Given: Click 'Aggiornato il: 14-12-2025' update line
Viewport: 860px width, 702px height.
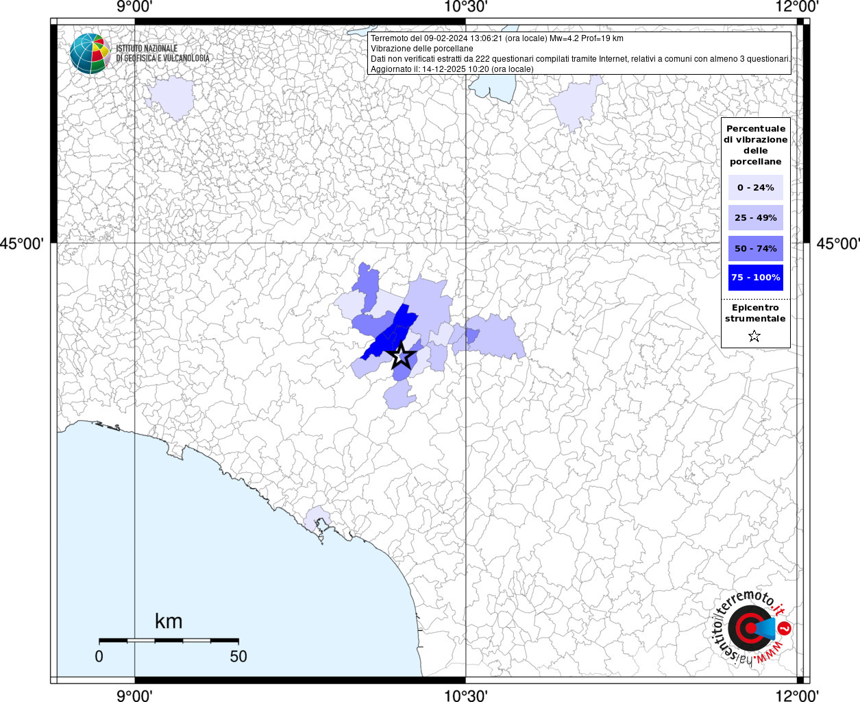Looking at the screenshot, I should coord(452,69).
